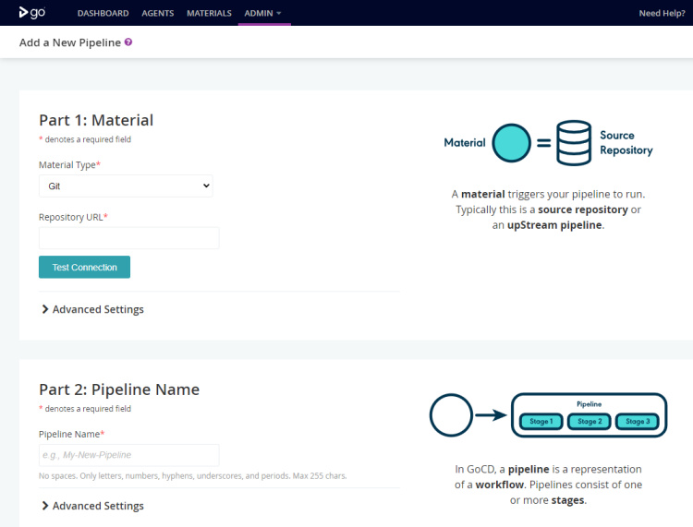693x527 pixels.
Task: Navigate to the Materials page
Action: pyautogui.click(x=209, y=14)
